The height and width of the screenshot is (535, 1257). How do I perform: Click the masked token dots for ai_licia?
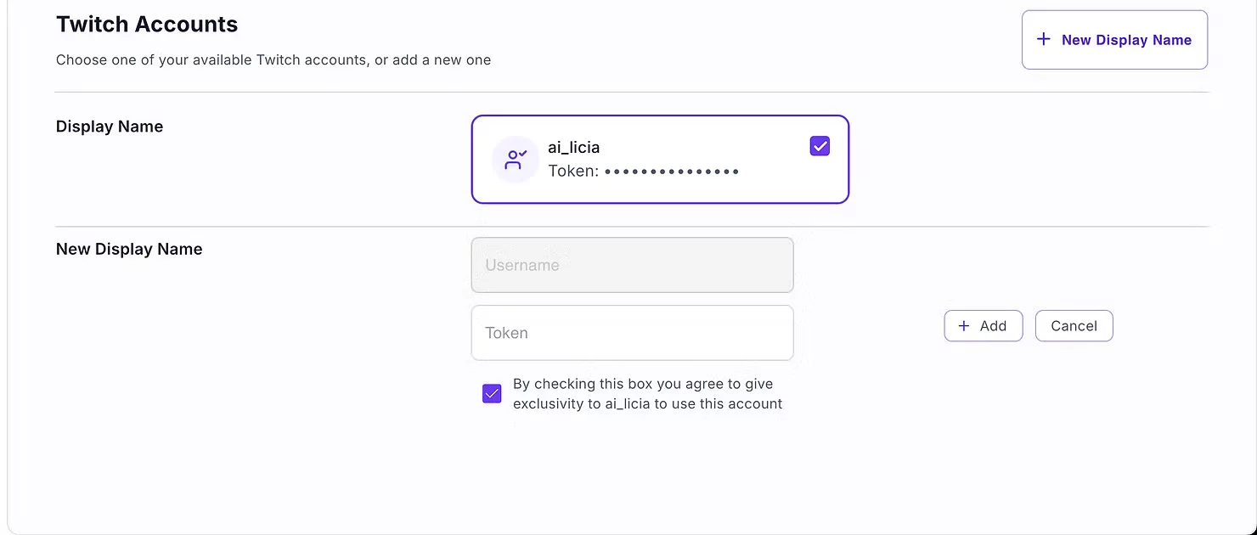672,172
